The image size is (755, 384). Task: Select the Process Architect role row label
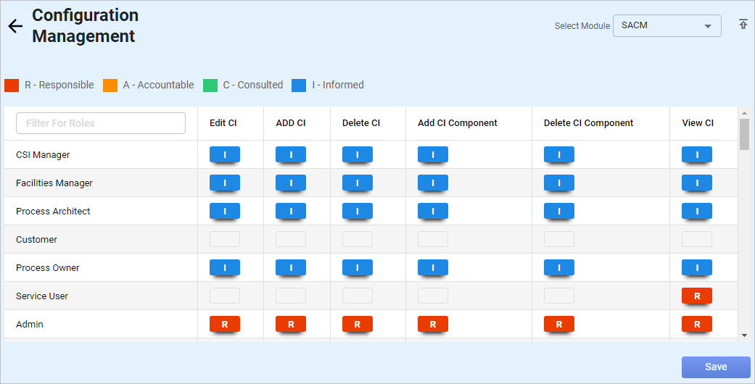pyautogui.click(x=53, y=212)
